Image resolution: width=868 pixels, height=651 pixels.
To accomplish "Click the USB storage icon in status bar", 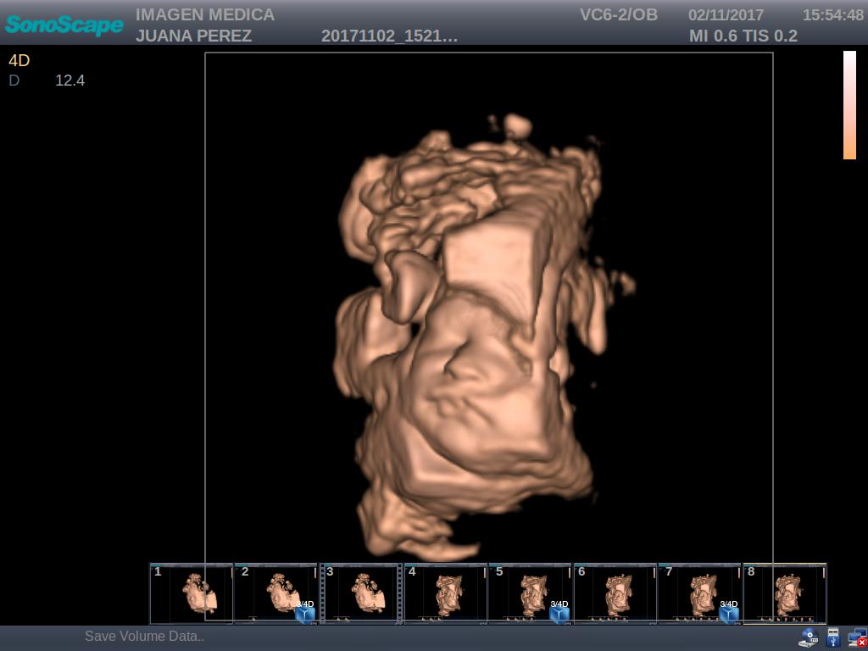I will [x=832, y=638].
